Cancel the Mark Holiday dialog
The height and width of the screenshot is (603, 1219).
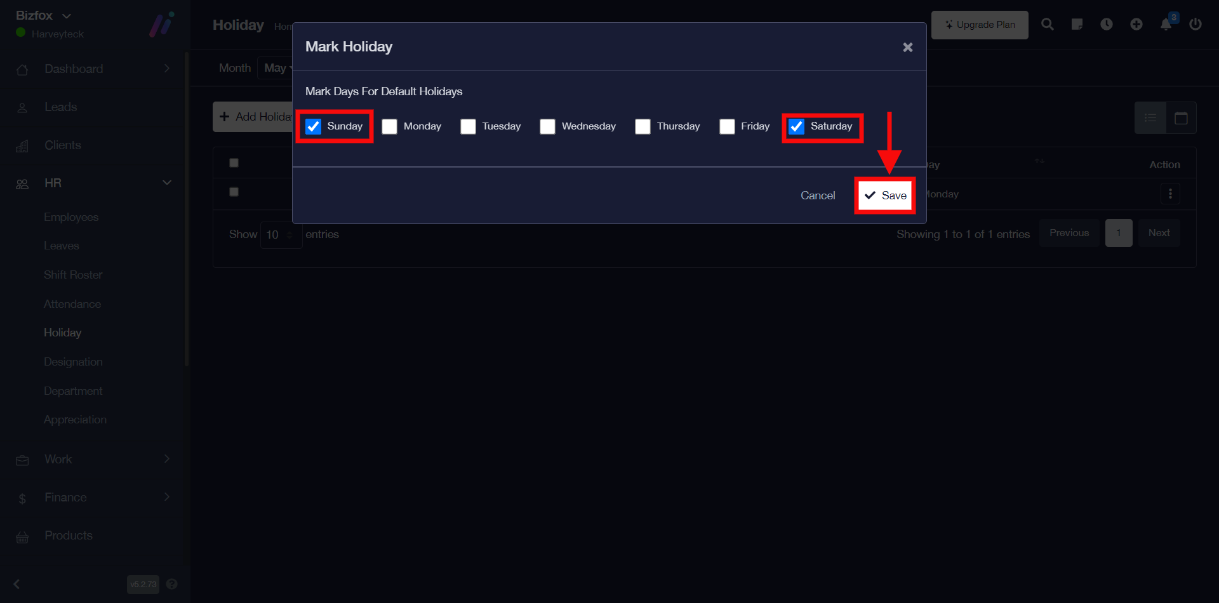(818, 195)
